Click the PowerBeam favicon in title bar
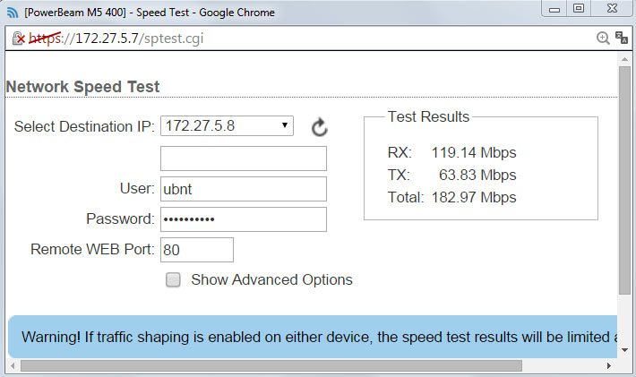Screen dimensions: 636x377 pos(12,13)
